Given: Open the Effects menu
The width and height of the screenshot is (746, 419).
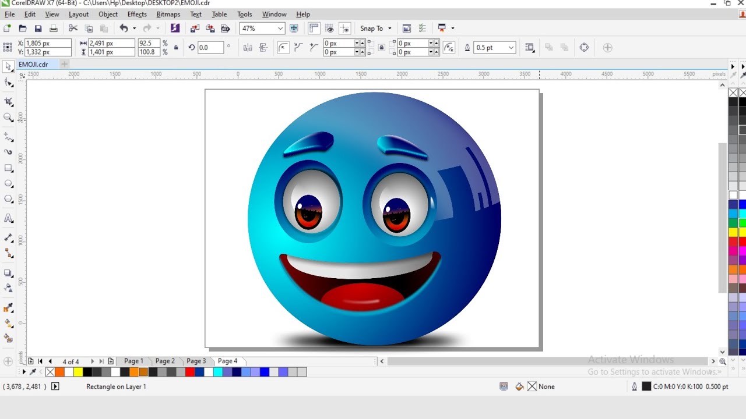Looking at the screenshot, I should [137, 14].
